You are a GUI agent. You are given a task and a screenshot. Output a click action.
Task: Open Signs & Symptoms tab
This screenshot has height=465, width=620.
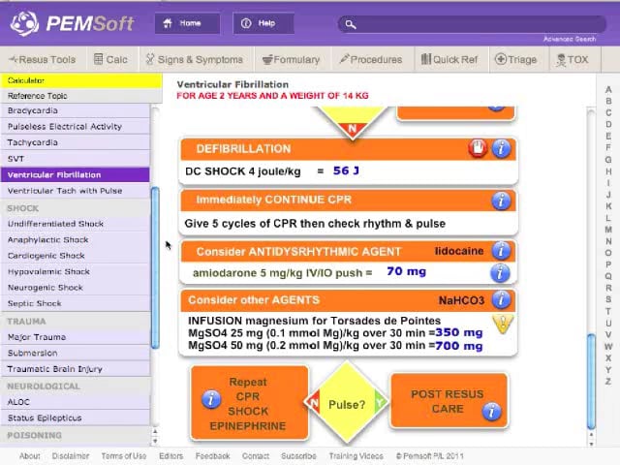click(x=196, y=60)
